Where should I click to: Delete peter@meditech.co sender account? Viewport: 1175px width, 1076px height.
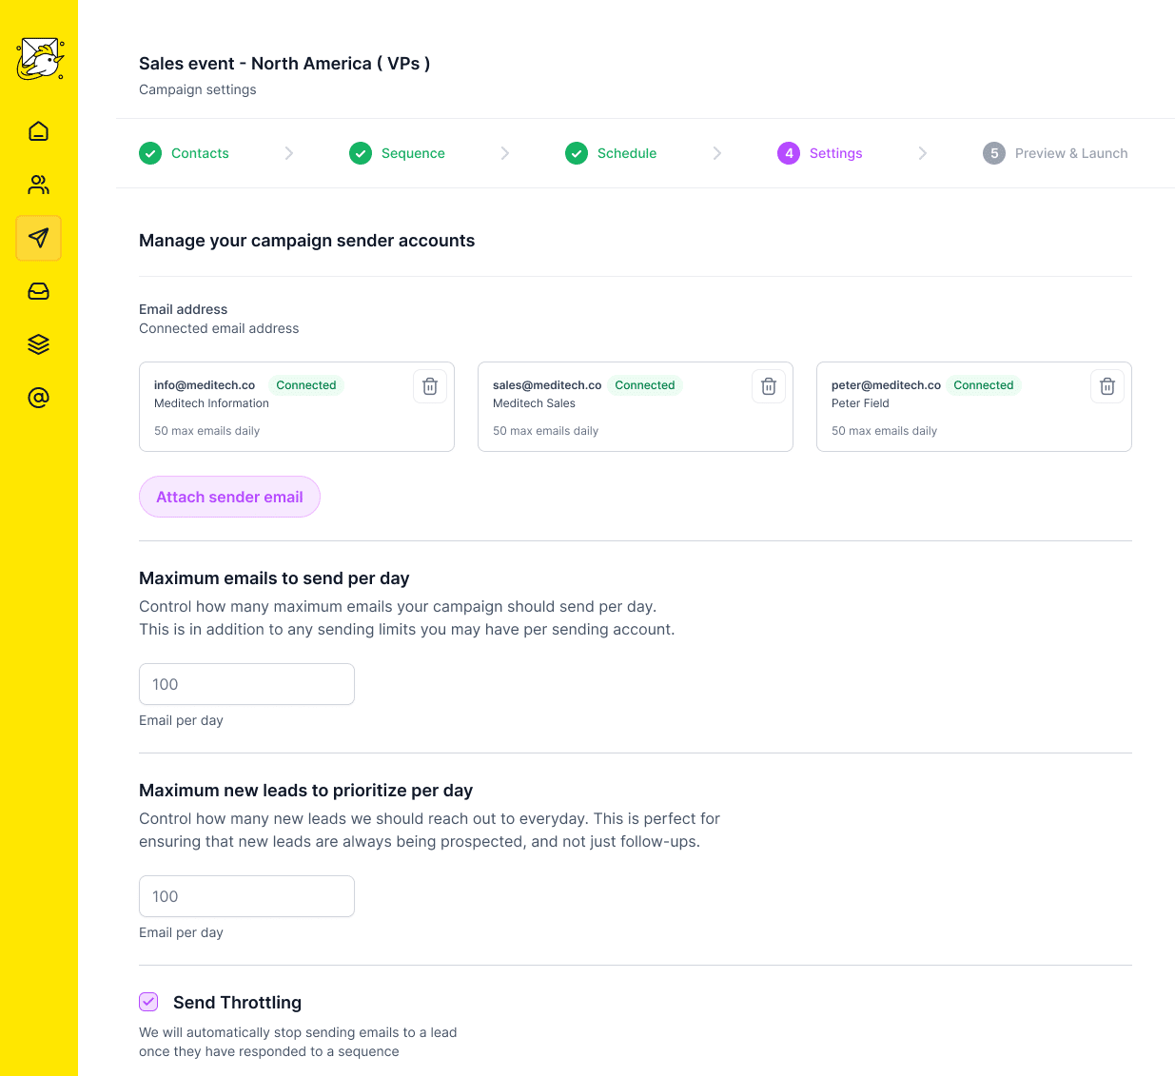point(1107,386)
